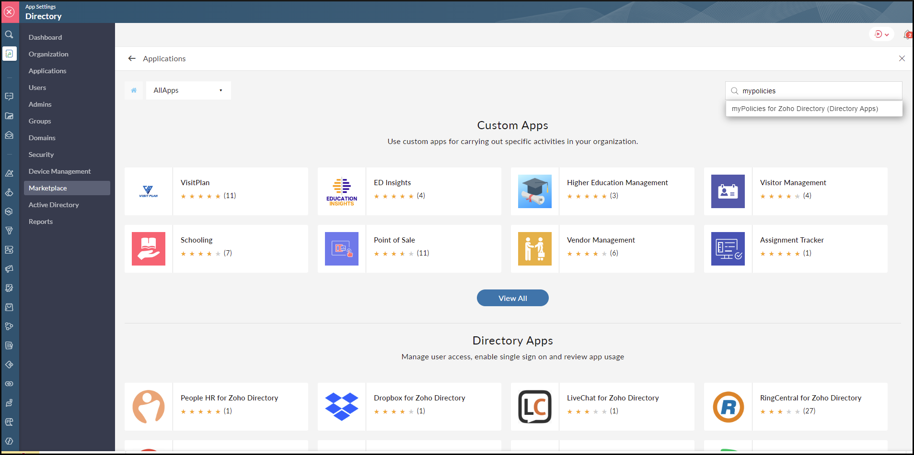This screenshot has width=914, height=455.
Task: Select the green Directory app icon in the rail
Action: point(10,54)
